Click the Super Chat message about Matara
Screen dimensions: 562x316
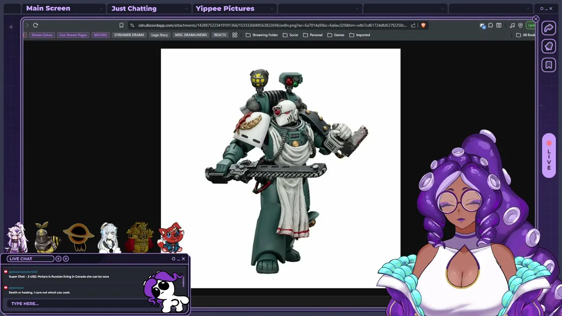[x=59, y=276]
